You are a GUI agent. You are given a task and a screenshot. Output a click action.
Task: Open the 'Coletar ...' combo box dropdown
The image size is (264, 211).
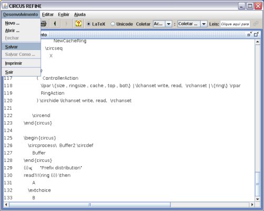pos(204,24)
